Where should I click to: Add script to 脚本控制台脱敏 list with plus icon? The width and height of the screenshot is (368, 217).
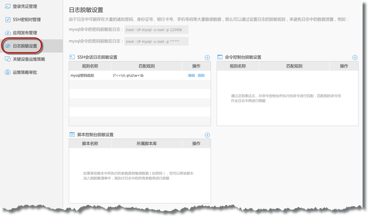(207, 135)
